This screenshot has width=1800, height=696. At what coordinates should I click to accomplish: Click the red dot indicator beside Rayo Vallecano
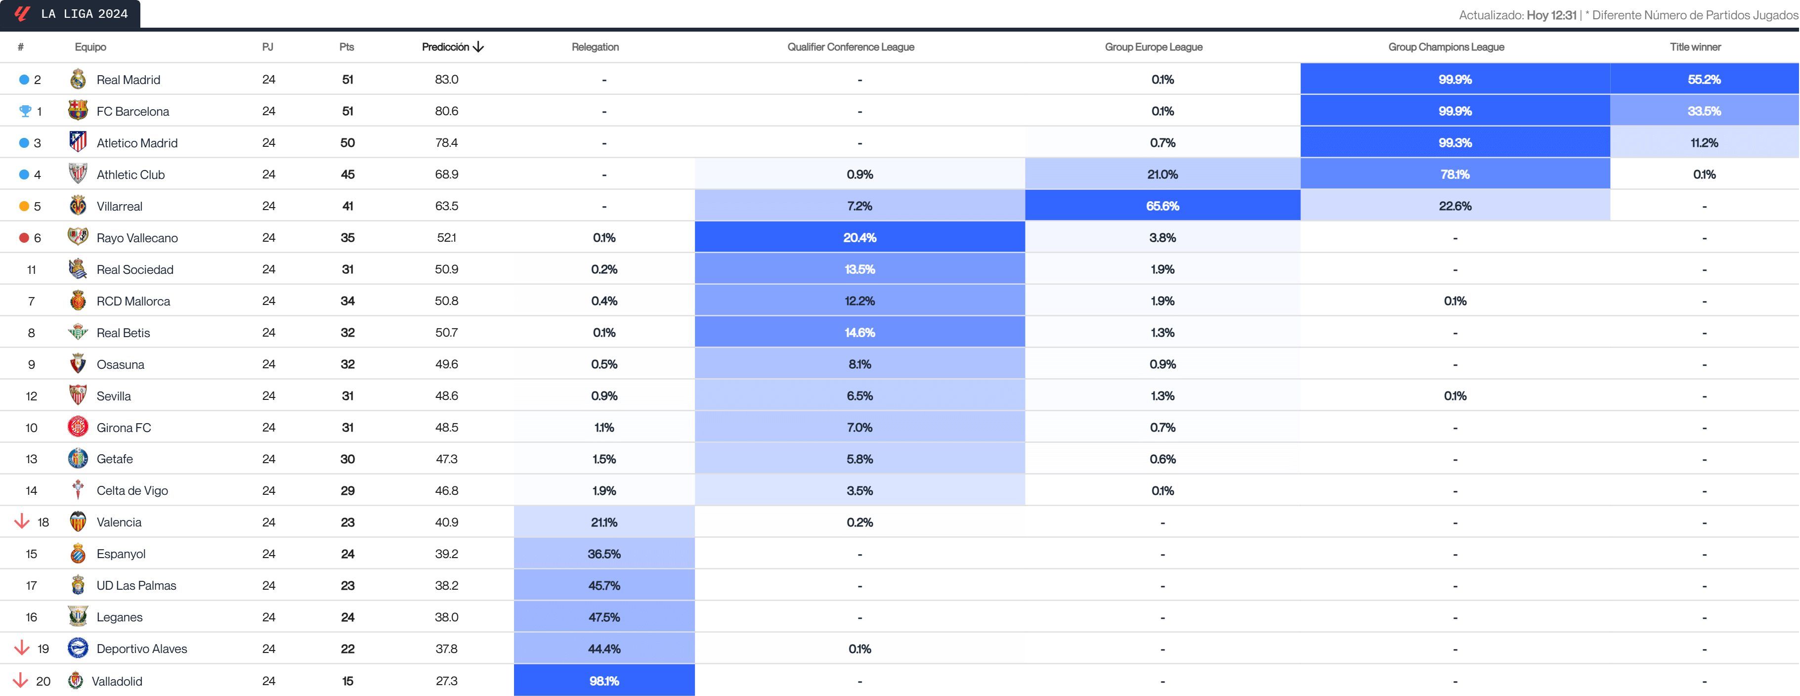point(22,238)
